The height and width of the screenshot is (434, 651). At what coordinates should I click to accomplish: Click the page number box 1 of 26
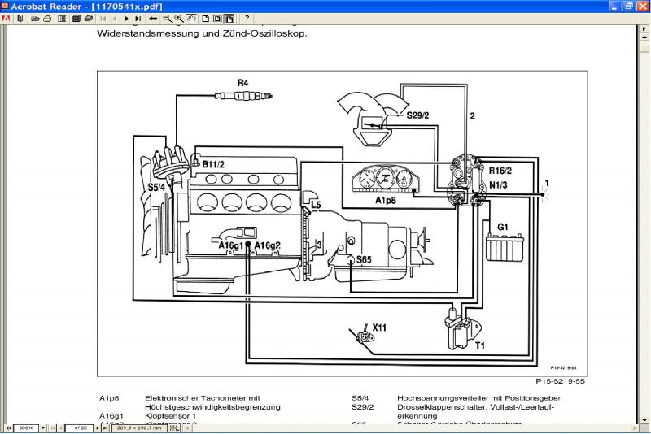78,427
